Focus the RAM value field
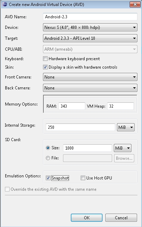This screenshot has height=227, width=142. point(72,106)
